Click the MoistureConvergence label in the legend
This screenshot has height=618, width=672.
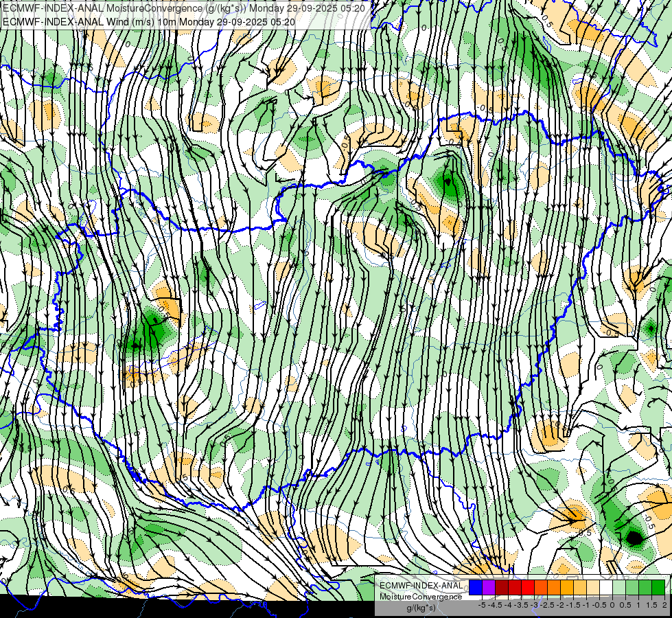tap(421, 597)
